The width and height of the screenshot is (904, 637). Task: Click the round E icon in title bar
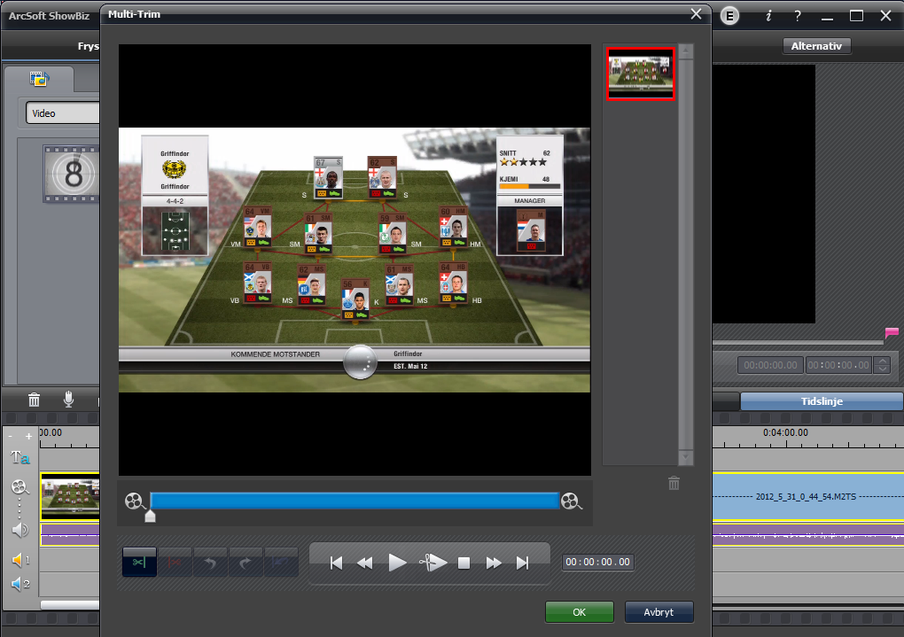[x=730, y=16]
